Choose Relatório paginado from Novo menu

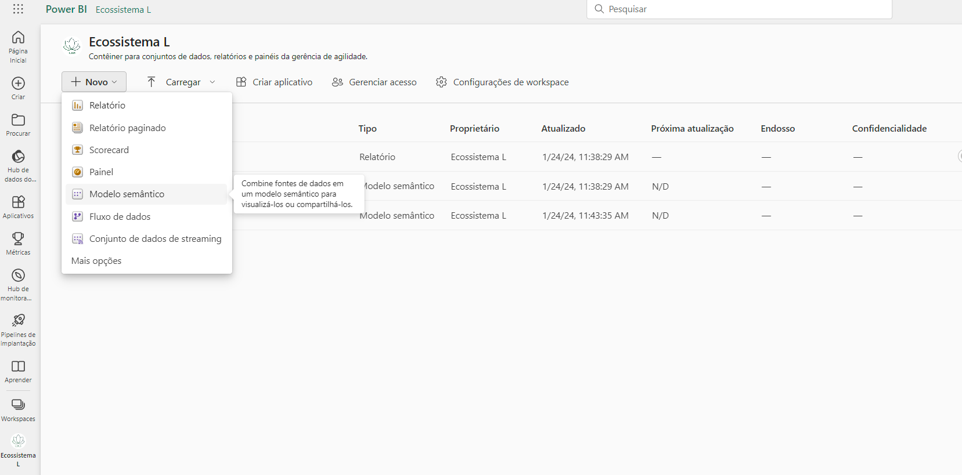[x=146, y=128]
